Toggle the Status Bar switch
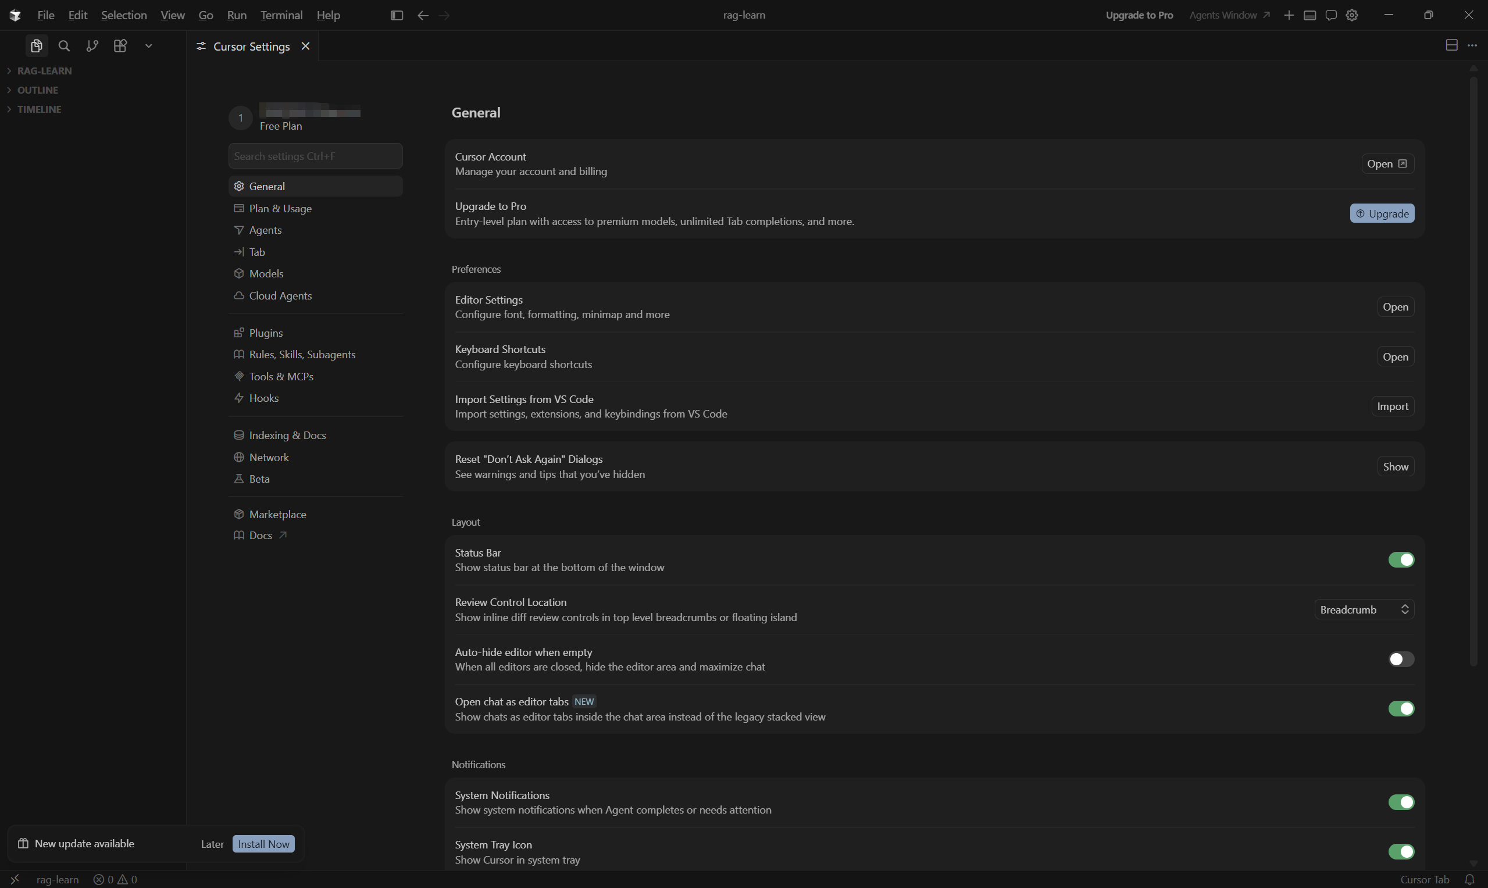Image resolution: width=1488 pixels, height=888 pixels. 1401,559
